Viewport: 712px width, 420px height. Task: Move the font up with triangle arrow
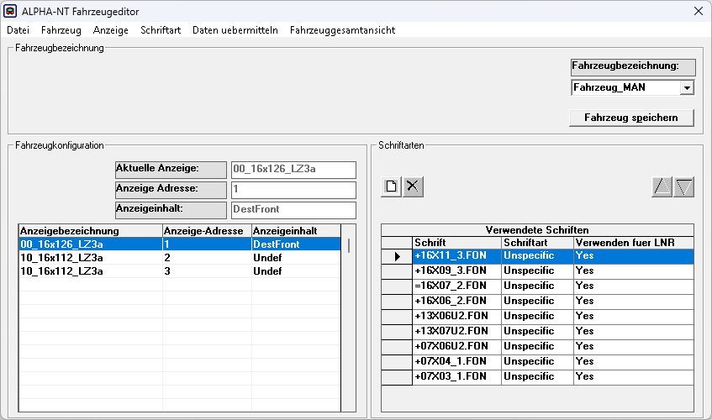click(662, 186)
